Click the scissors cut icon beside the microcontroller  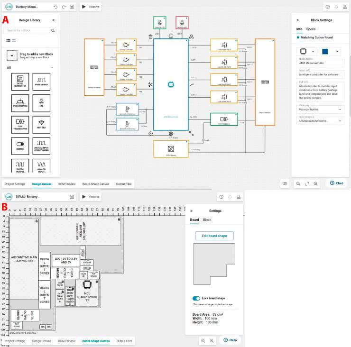150,85
